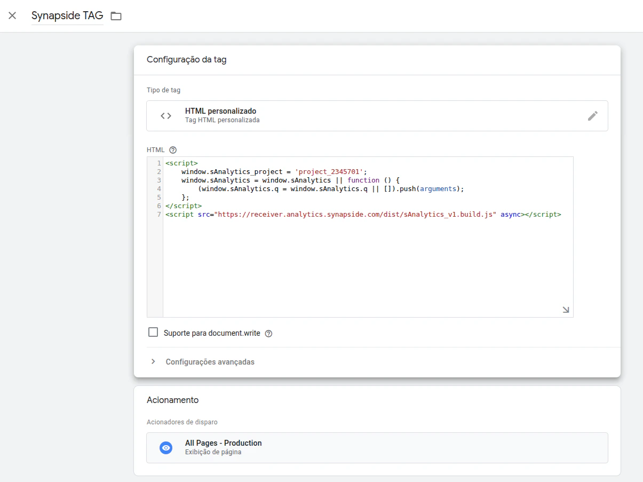Click the code editor resize handle icon
The height and width of the screenshot is (482, 643).
(566, 310)
